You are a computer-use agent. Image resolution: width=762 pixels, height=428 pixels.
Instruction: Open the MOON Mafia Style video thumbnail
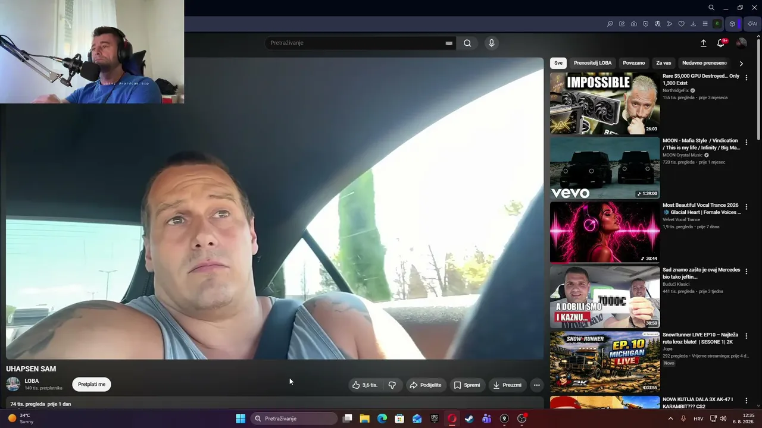click(605, 168)
